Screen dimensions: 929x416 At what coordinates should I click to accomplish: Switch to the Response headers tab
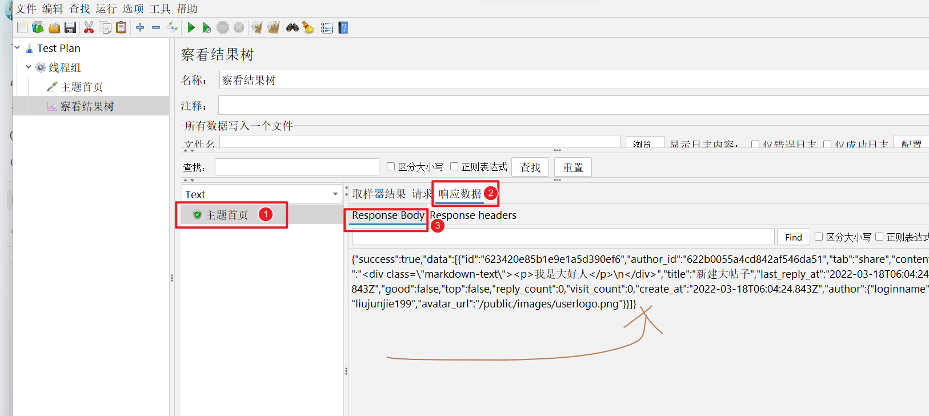[473, 215]
